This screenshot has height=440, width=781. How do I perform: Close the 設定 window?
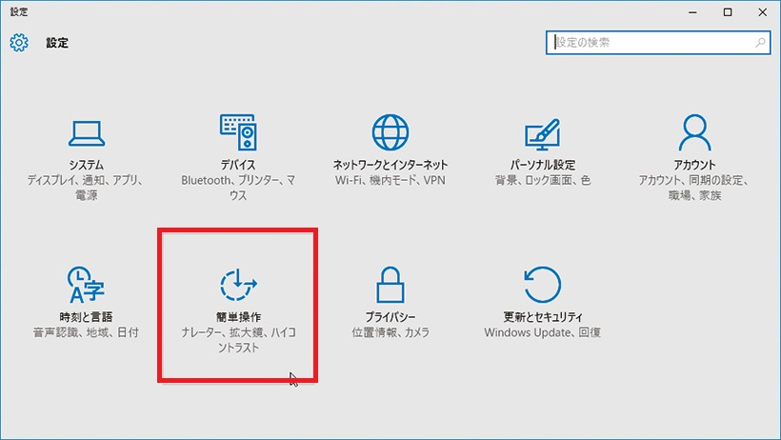point(763,12)
